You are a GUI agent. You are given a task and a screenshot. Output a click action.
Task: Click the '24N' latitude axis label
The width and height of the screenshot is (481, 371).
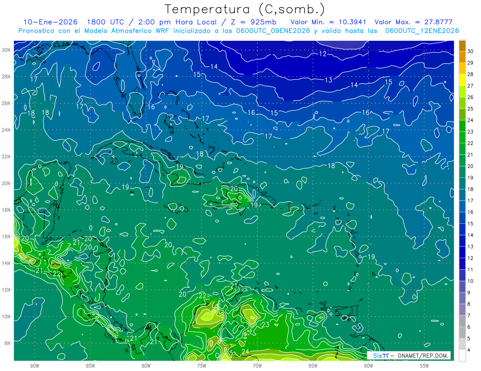coord(7,130)
